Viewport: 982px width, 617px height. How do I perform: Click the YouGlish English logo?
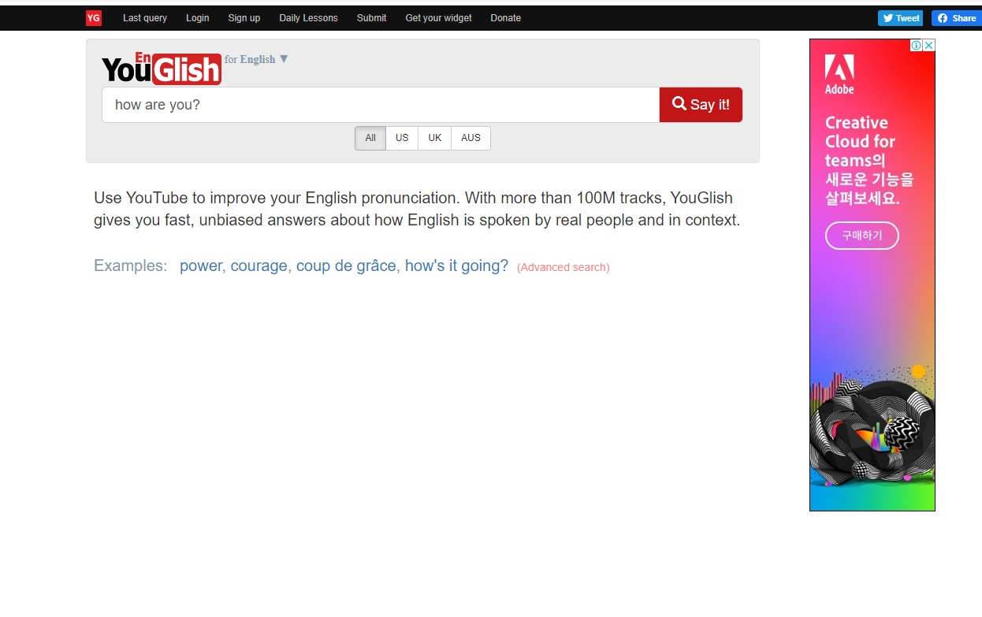tap(162, 69)
